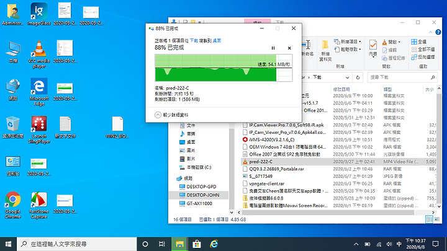The height and width of the screenshot is (251, 447).
Task: Cancel the copy with the X button
Action: tap(289, 48)
